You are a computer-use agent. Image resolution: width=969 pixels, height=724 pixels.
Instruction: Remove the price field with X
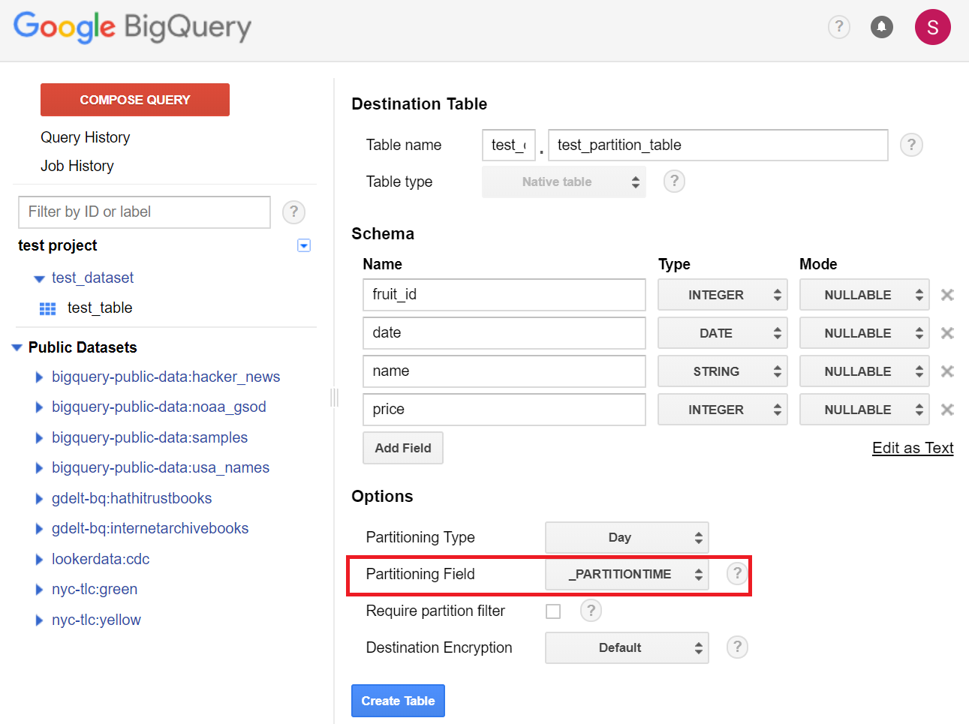tap(947, 410)
